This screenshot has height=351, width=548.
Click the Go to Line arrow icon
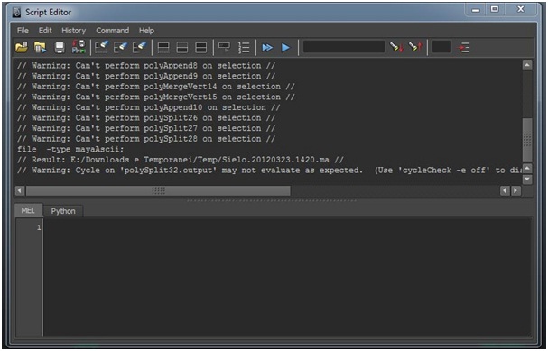point(464,48)
